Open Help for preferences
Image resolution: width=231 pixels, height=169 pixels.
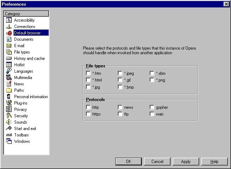[214, 162]
